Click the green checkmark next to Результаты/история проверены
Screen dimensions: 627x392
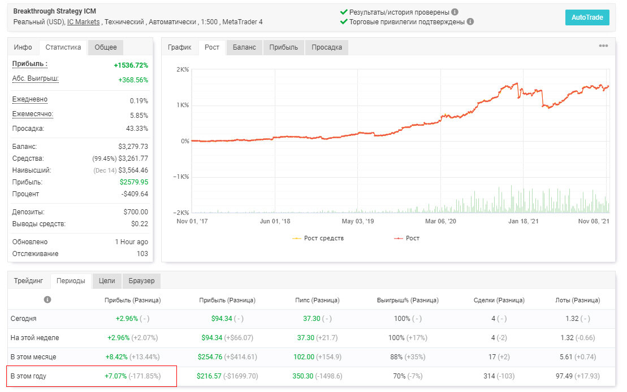[x=344, y=12]
